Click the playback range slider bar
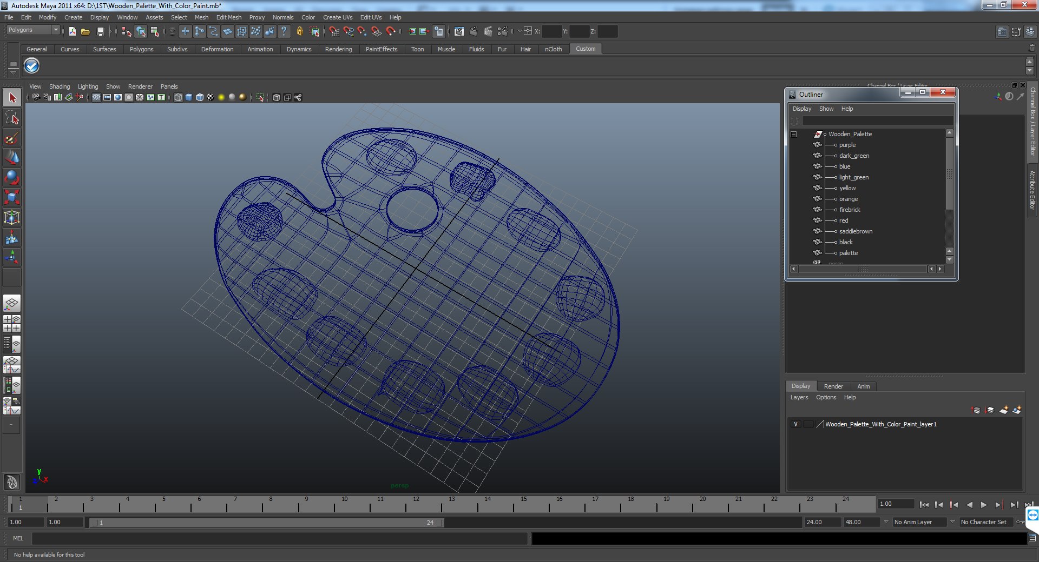This screenshot has height=562, width=1039. [265, 523]
